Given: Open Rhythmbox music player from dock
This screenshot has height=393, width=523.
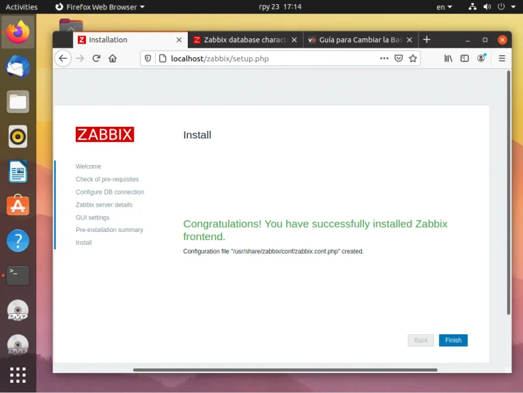Looking at the screenshot, I should coord(18,136).
